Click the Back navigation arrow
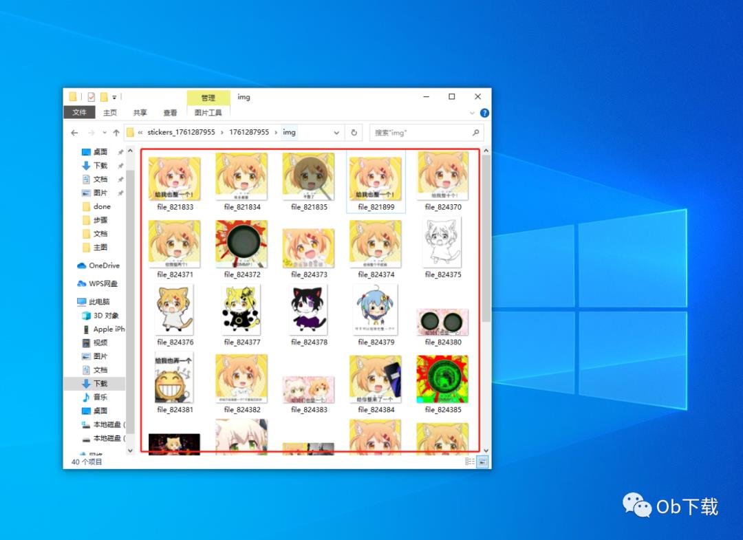Viewport: 743px width, 540px height. 74,133
